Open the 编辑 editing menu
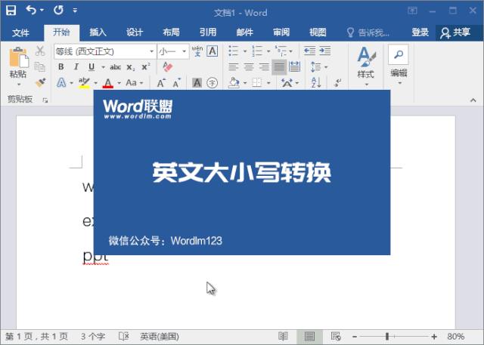 [x=399, y=66]
